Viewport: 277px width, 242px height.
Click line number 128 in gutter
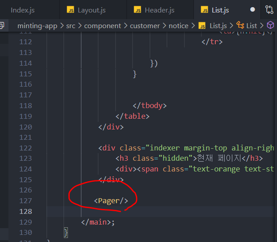coord(25,212)
